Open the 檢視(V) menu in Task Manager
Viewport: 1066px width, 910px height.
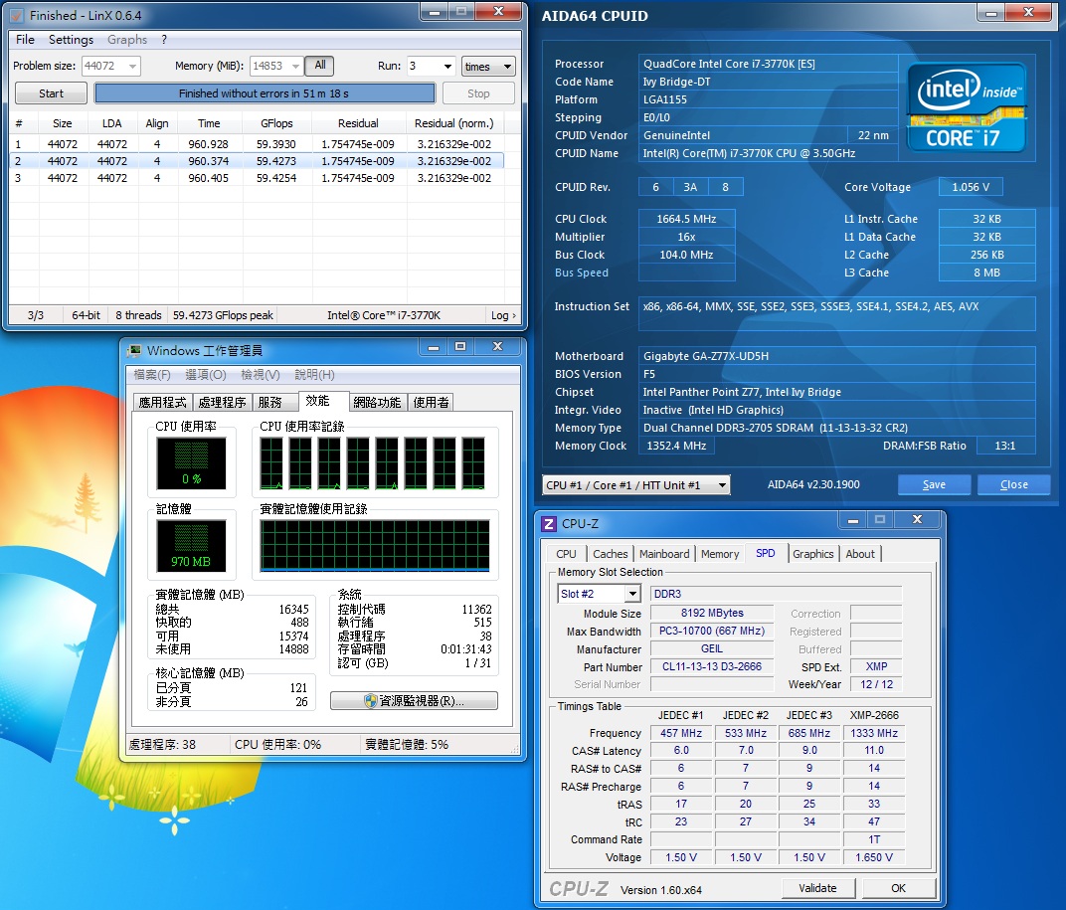(261, 375)
